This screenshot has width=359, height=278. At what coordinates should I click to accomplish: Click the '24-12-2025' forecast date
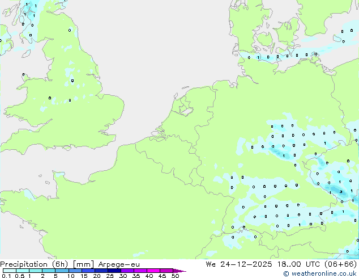pyautogui.click(x=246, y=264)
